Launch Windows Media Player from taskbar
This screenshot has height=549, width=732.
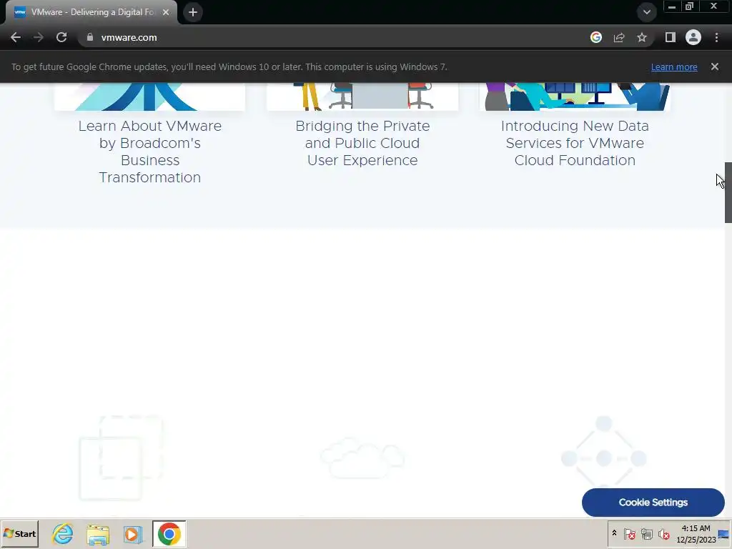click(133, 533)
